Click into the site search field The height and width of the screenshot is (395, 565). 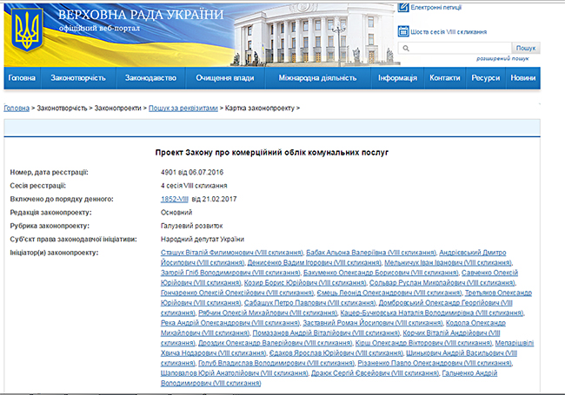(x=454, y=48)
